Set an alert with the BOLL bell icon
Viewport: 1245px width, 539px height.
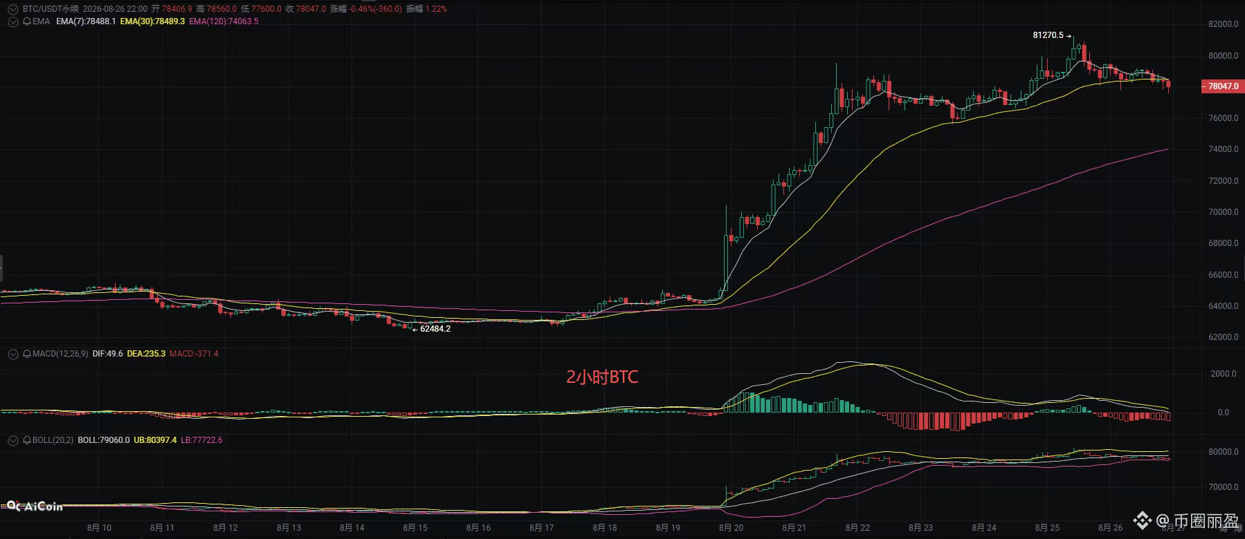(x=27, y=440)
